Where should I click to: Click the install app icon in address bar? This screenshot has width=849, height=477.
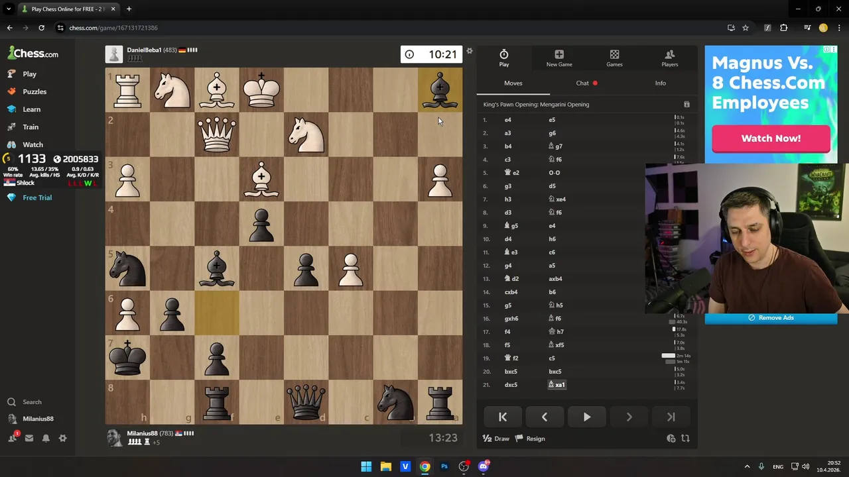point(731,28)
